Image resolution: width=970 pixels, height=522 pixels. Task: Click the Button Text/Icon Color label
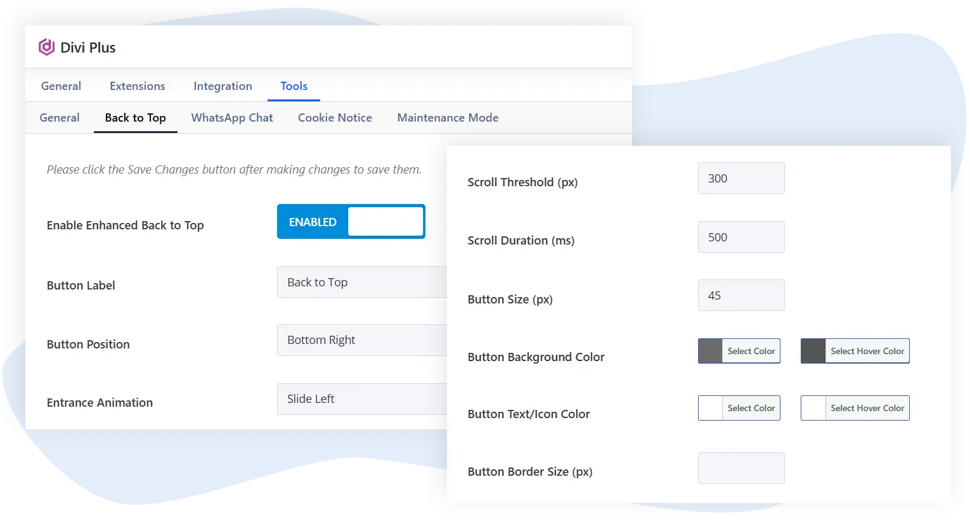(529, 414)
